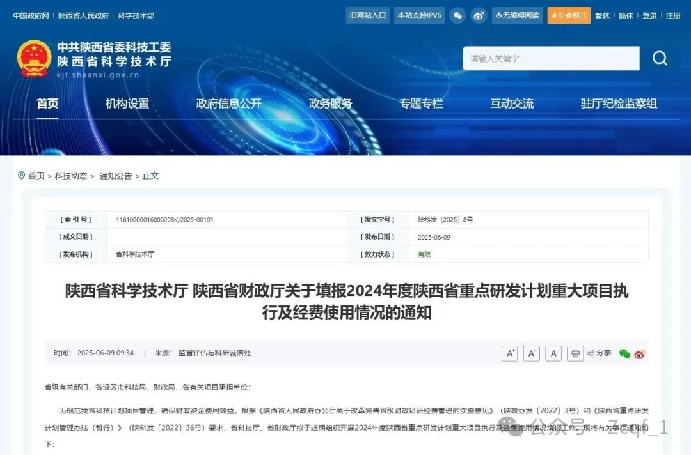
Task: Open 政务服务 navigation tab
Action: coord(331,104)
